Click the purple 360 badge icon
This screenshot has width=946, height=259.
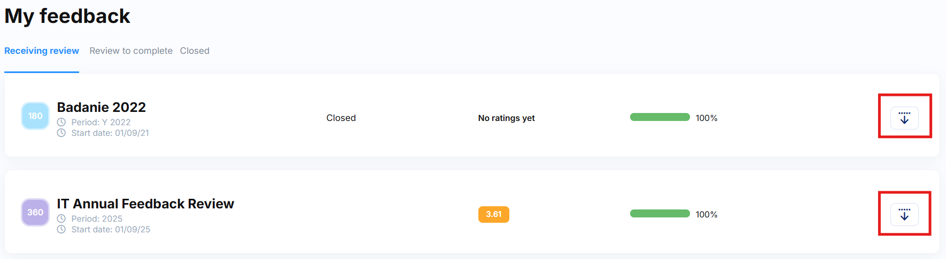pyautogui.click(x=35, y=212)
